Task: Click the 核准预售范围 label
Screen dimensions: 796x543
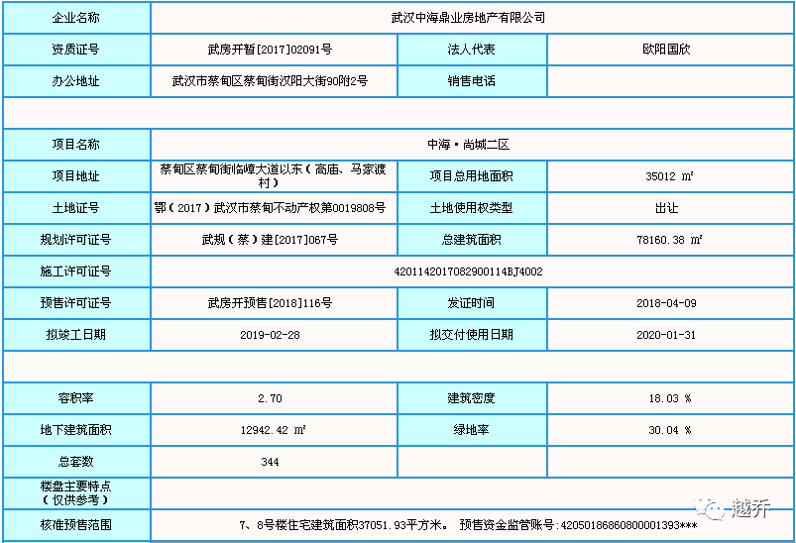Action: [75, 525]
